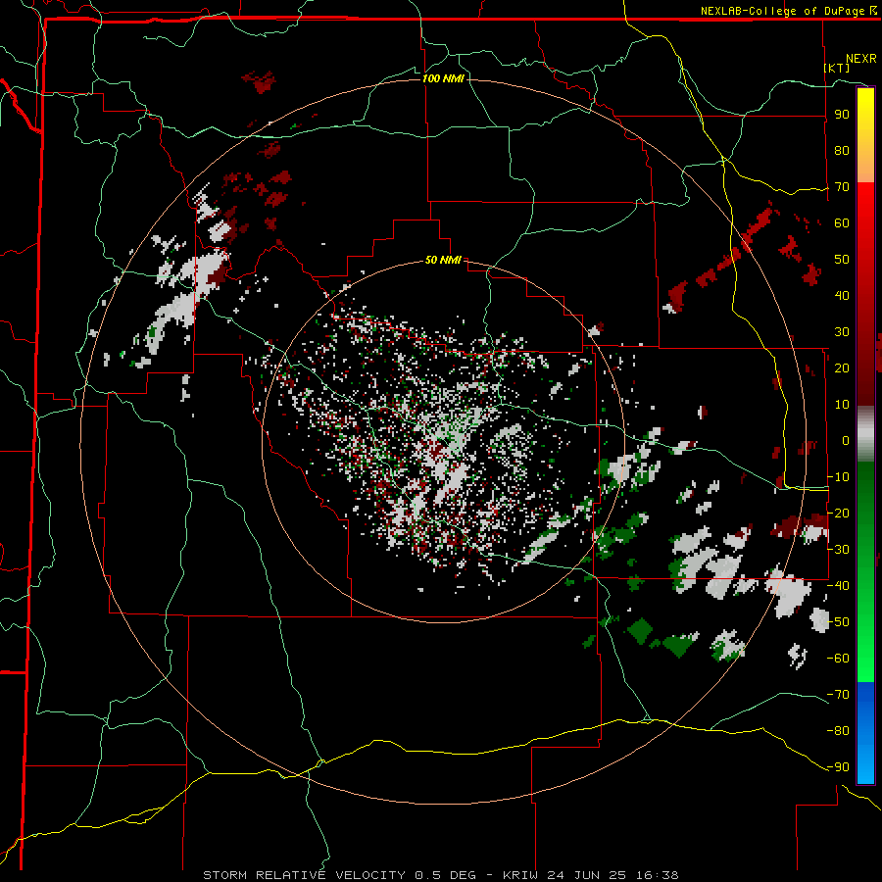This screenshot has width=882, height=882.
Task: Click the 0.5 DEG elevation text in the caption
Action: 446,875
